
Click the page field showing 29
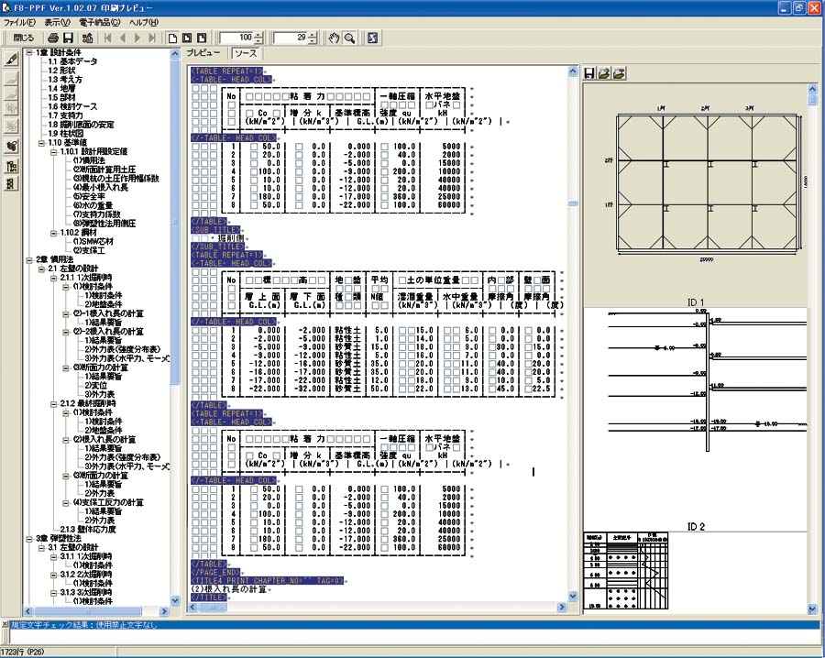pyautogui.click(x=291, y=38)
